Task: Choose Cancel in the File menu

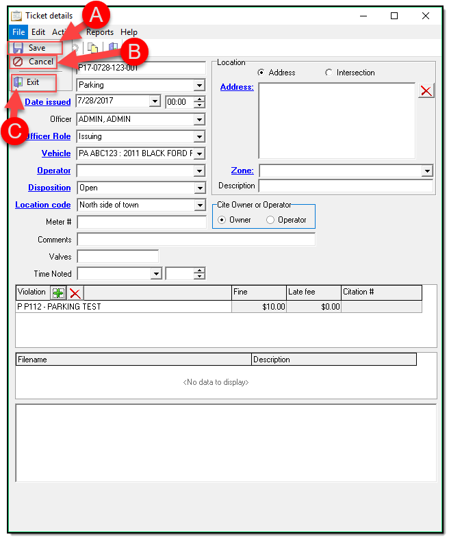Action: (x=40, y=62)
